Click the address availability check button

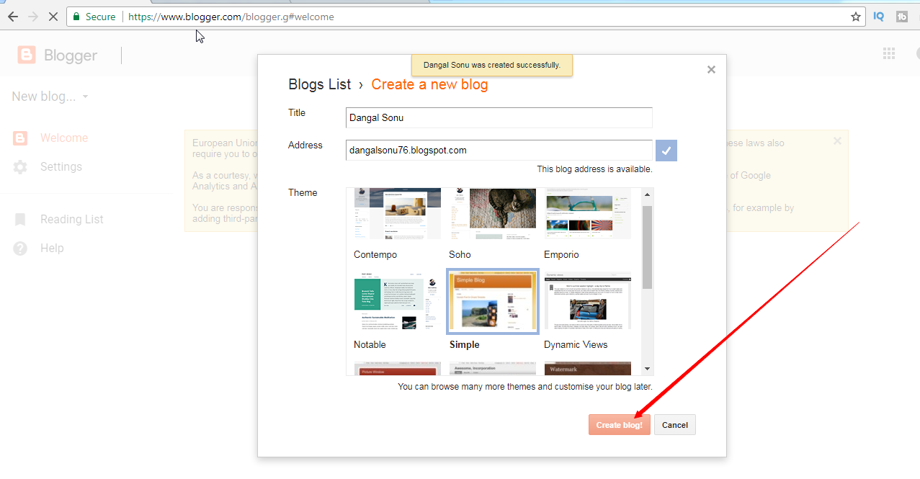(x=666, y=151)
